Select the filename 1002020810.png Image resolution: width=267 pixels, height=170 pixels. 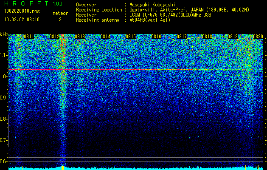coord(22,11)
